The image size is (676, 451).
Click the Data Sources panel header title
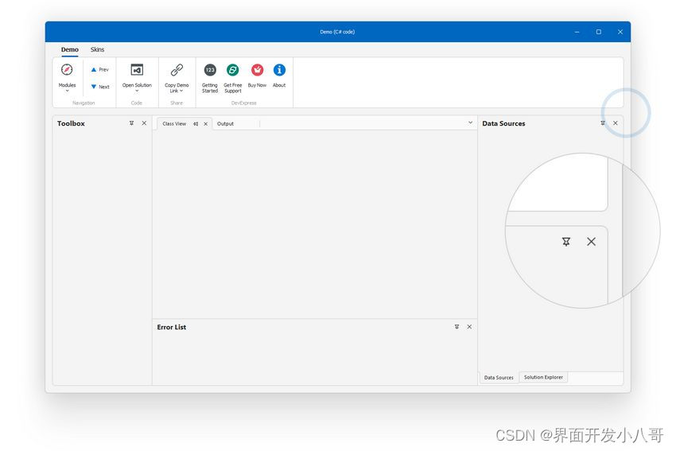pos(503,123)
